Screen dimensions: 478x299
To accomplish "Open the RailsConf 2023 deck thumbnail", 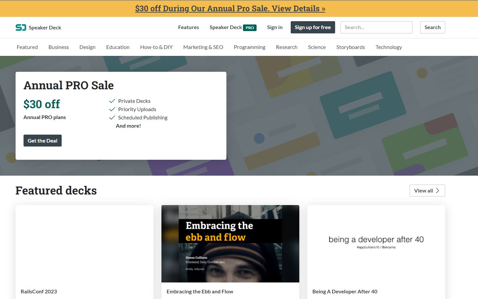I will tap(85, 244).
